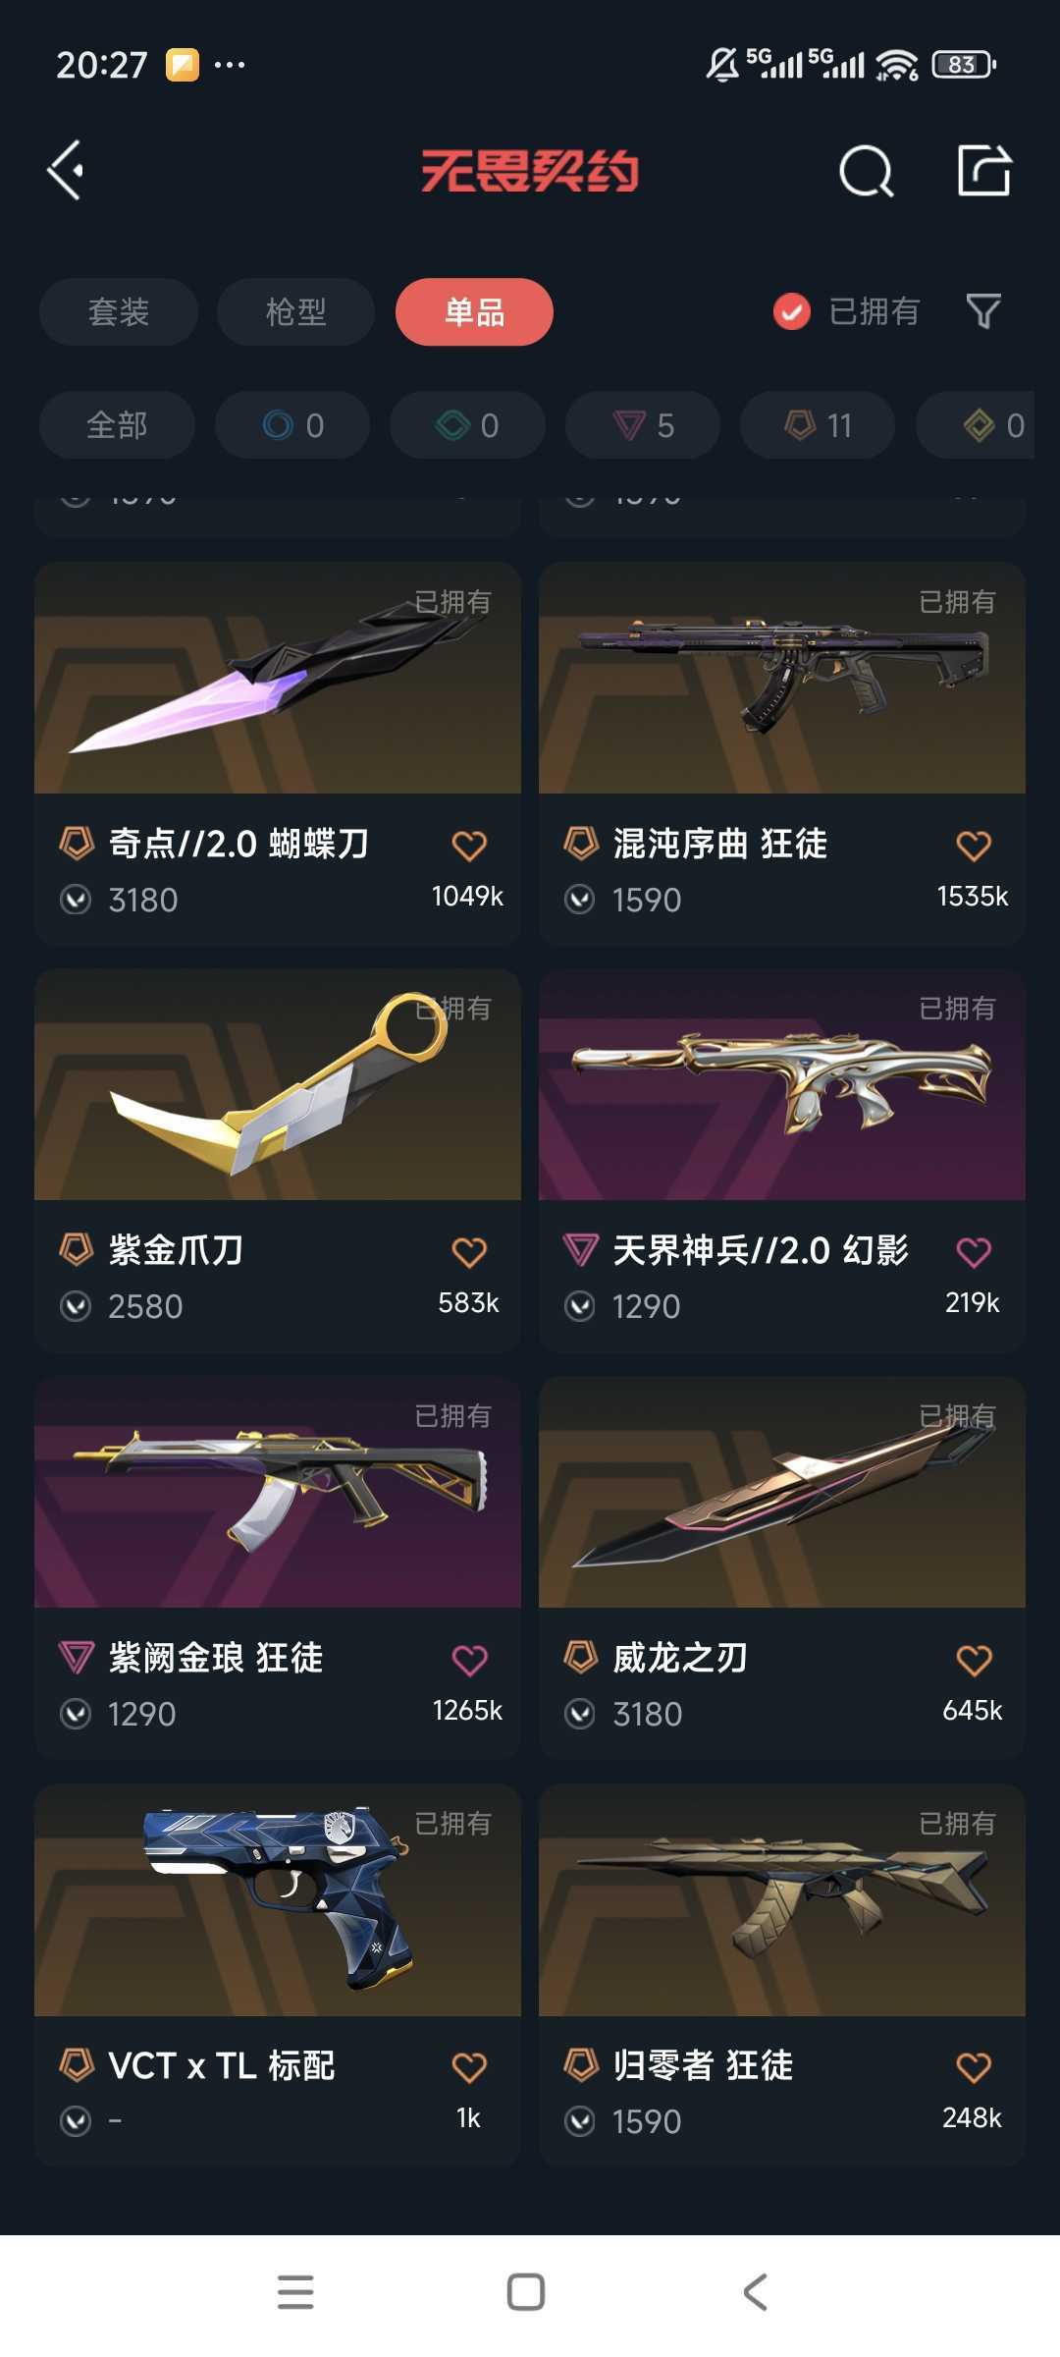Open the filter funnel icon
The height and width of the screenshot is (2357, 1060).
983,311
